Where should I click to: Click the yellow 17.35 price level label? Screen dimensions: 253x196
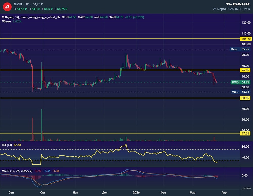pyautogui.click(x=245, y=133)
